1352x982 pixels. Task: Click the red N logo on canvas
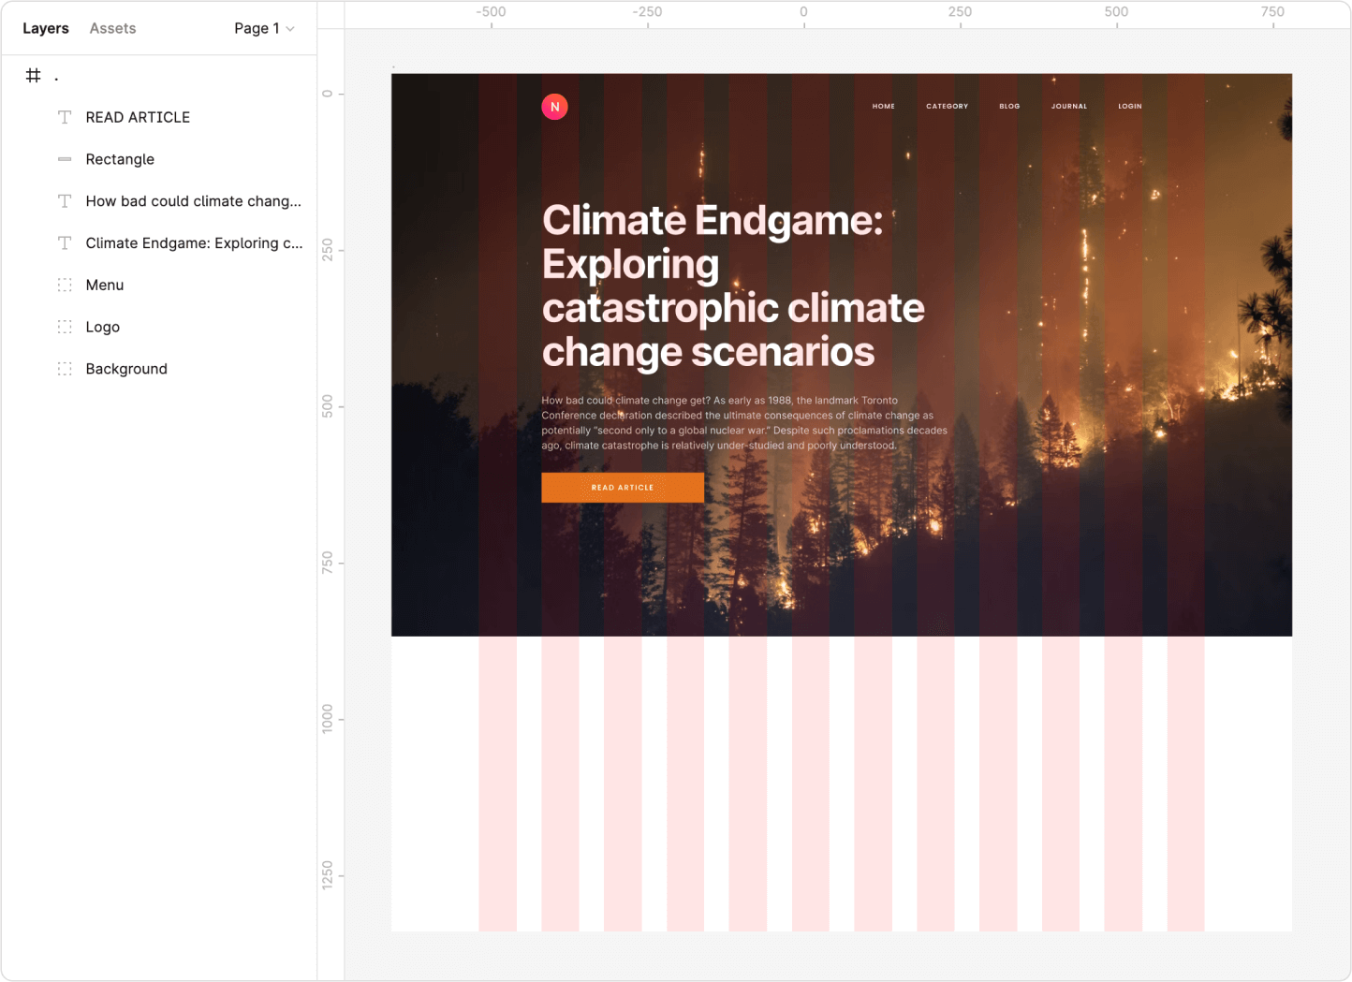(x=555, y=107)
